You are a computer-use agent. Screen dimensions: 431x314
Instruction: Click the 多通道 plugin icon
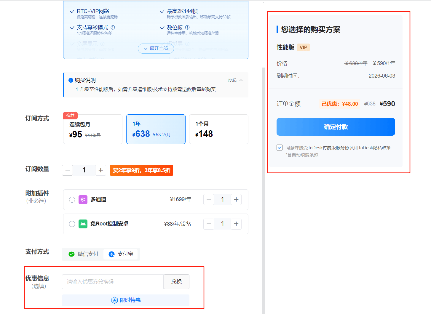coord(83,199)
